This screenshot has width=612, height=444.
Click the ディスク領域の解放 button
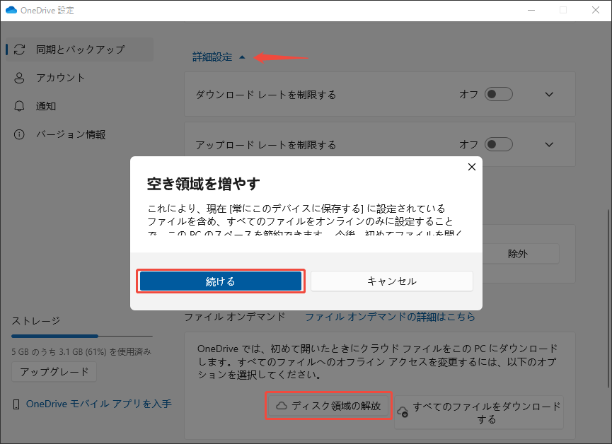328,406
